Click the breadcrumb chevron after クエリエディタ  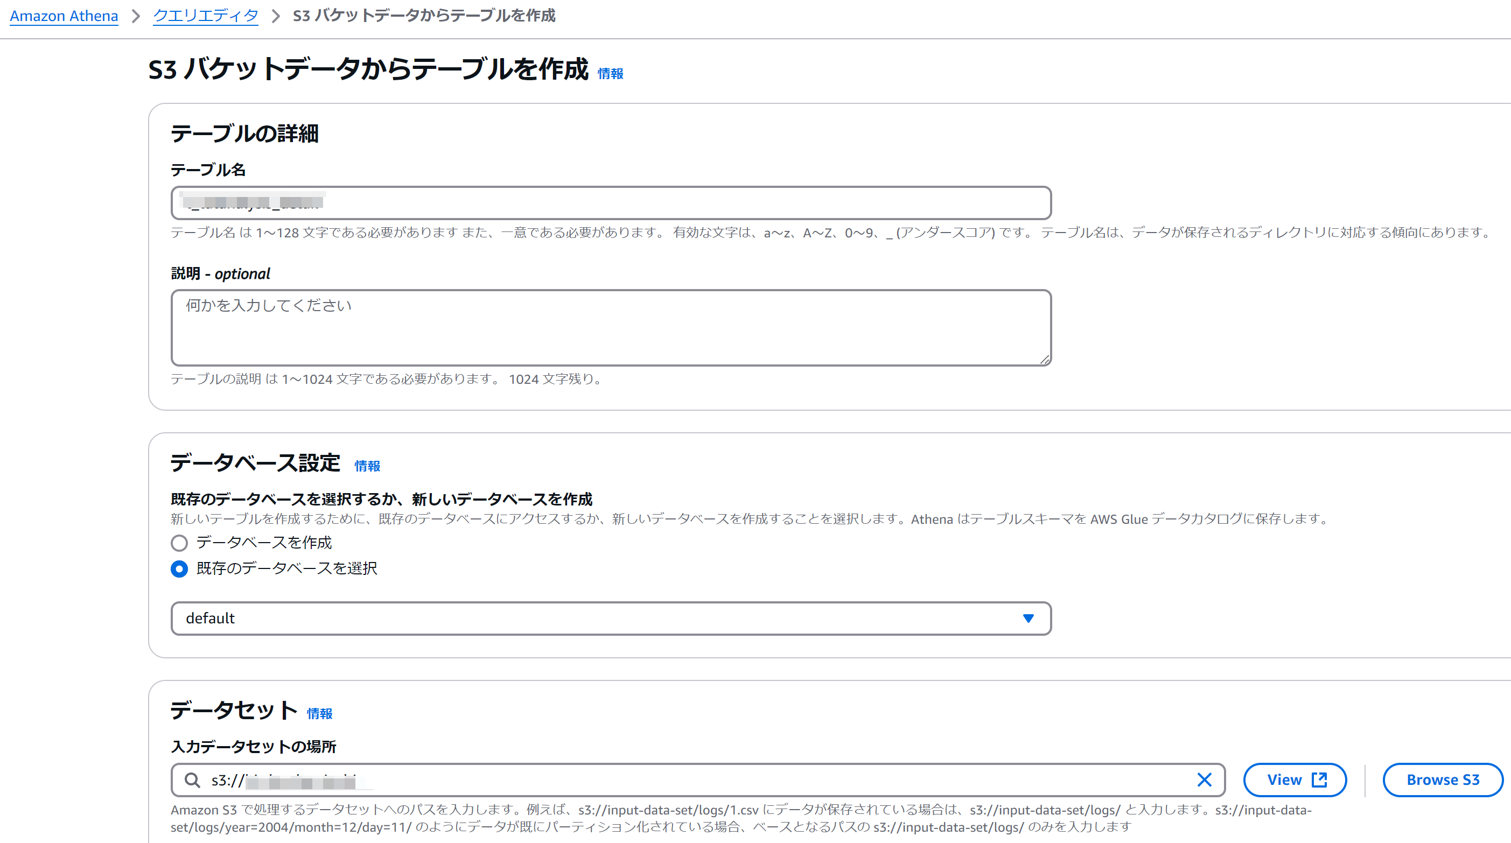(x=276, y=16)
